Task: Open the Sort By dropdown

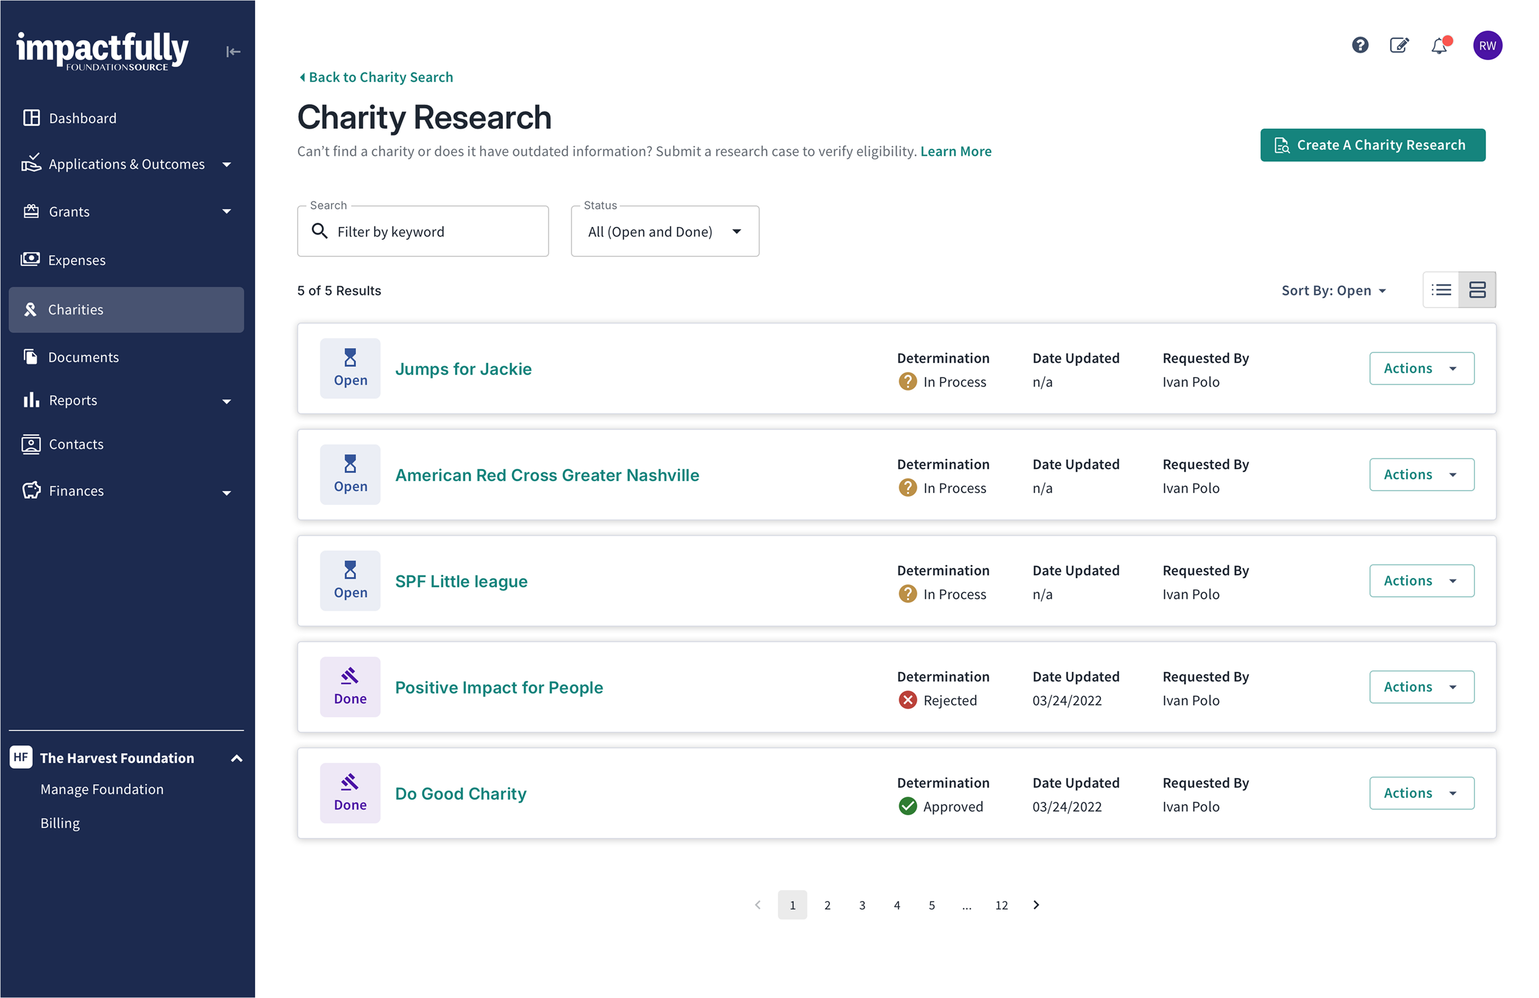Action: click(x=1333, y=291)
